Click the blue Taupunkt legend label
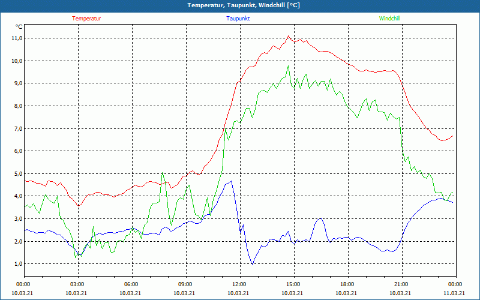This screenshot has height=300, width=480. point(238,19)
